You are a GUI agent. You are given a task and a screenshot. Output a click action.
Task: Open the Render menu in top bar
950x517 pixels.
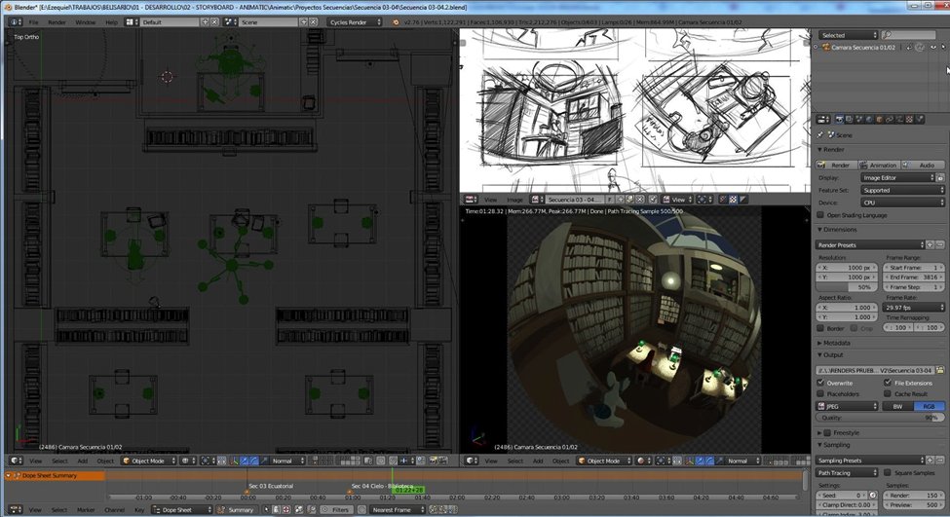(x=57, y=21)
